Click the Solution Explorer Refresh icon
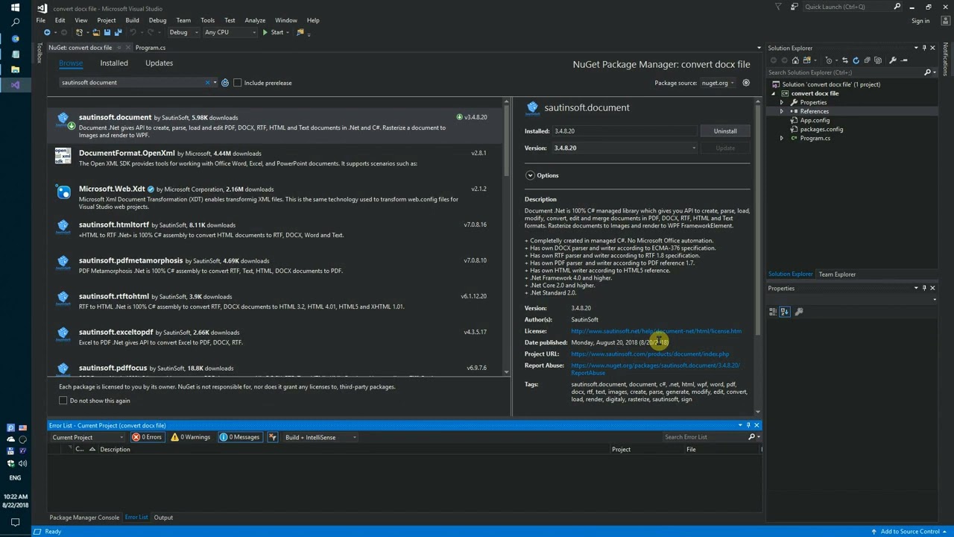Image resolution: width=954 pixels, height=537 pixels. pyautogui.click(x=856, y=60)
